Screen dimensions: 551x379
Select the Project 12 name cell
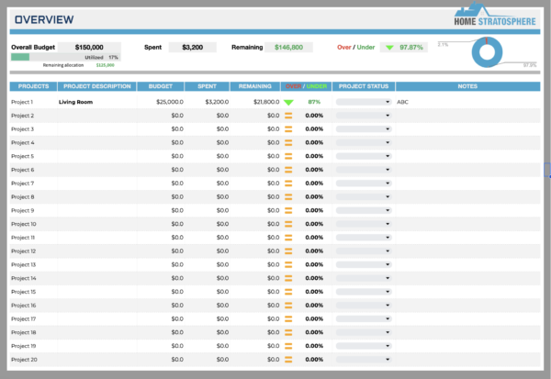(x=33, y=251)
